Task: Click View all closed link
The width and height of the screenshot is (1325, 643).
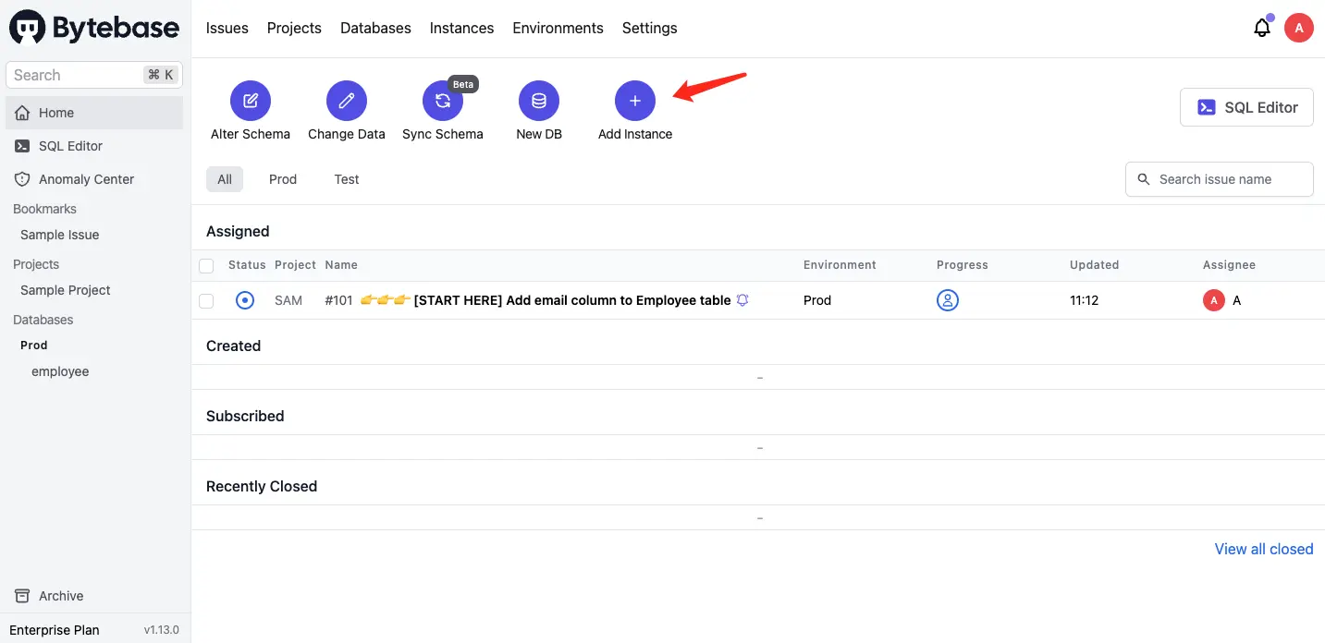Action: coord(1264,549)
